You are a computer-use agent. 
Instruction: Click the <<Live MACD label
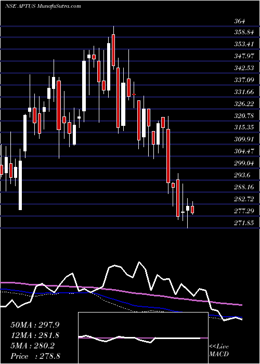(x=219, y=350)
